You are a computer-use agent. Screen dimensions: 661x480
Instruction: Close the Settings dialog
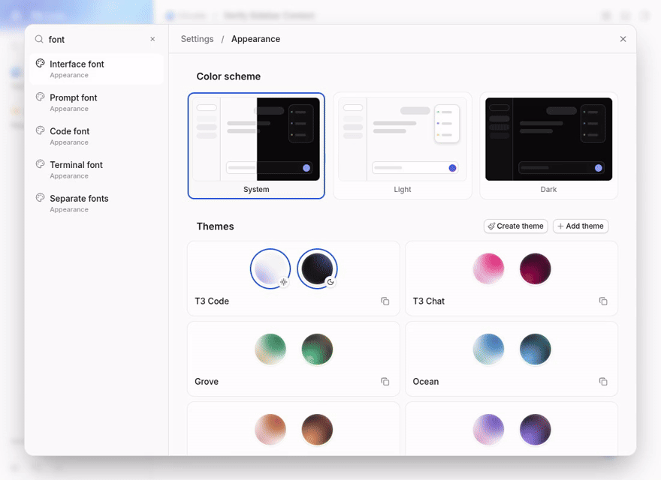623,39
